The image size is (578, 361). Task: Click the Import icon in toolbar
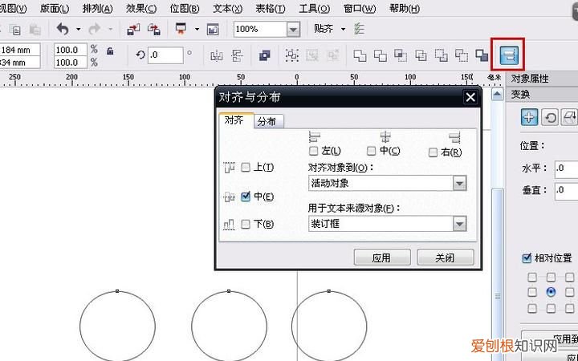coord(133,29)
